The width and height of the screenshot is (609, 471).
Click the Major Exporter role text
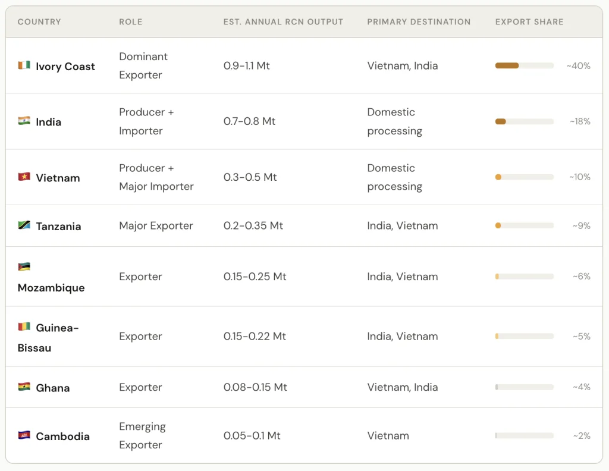[156, 225]
